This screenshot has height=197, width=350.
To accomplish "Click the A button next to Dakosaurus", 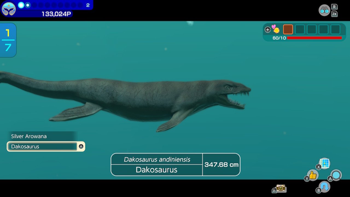I will click(x=81, y=146).
